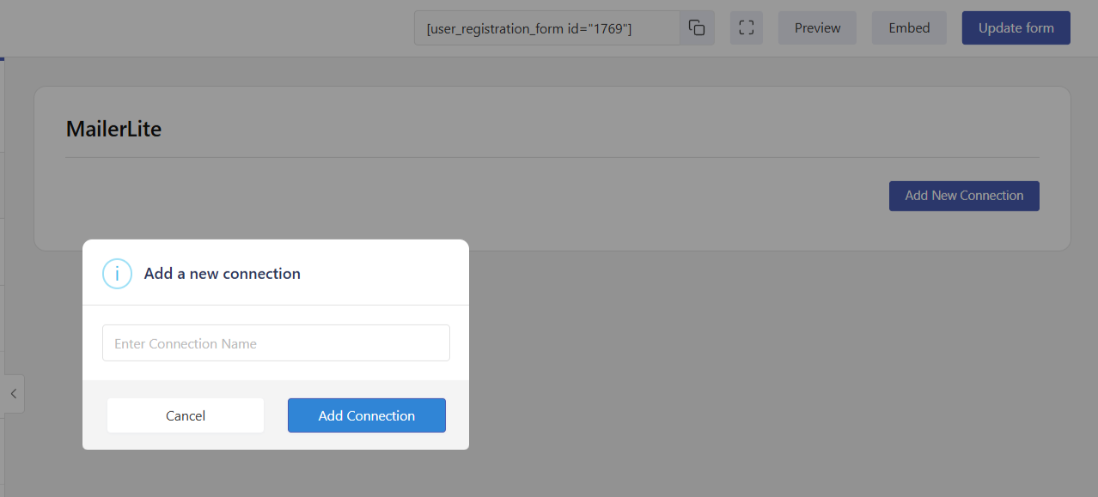1098x497 pixels.
Task: Toggle fullscreen mode icon
Action: (x=747, y=28)
